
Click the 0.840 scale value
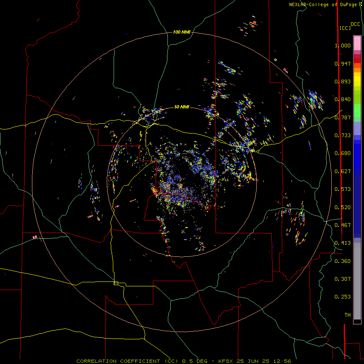point(343,99)
